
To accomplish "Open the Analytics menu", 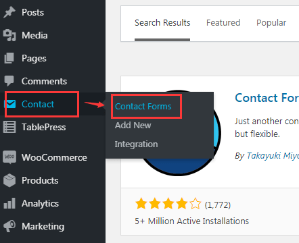I will pyautogui.click(x=40, y=203).
